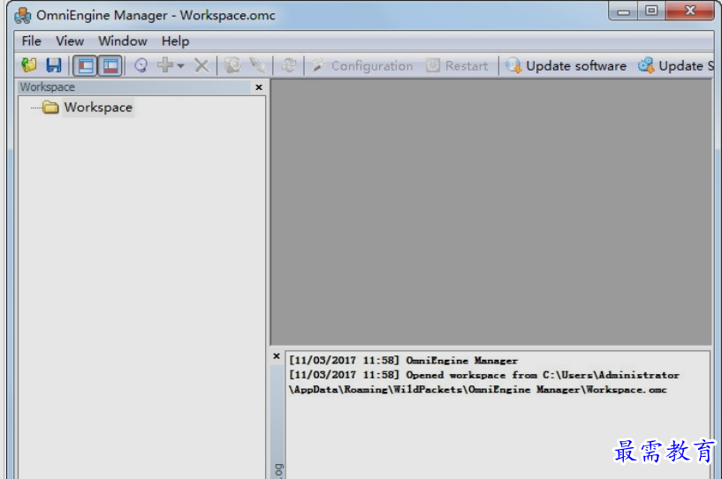Close the OmniEngine Manager window
722x479 pixels.
(690, 11)
